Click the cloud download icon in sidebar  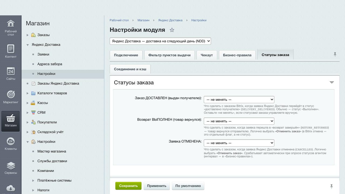pyautogui.click(x=11, y=188)
